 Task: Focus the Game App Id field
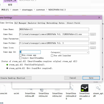point(30,52)
